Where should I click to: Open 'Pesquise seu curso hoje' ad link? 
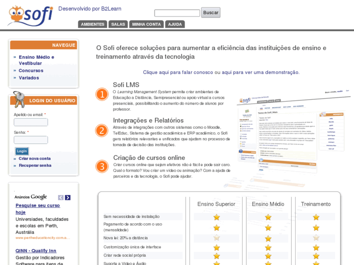tap(37, 209)
